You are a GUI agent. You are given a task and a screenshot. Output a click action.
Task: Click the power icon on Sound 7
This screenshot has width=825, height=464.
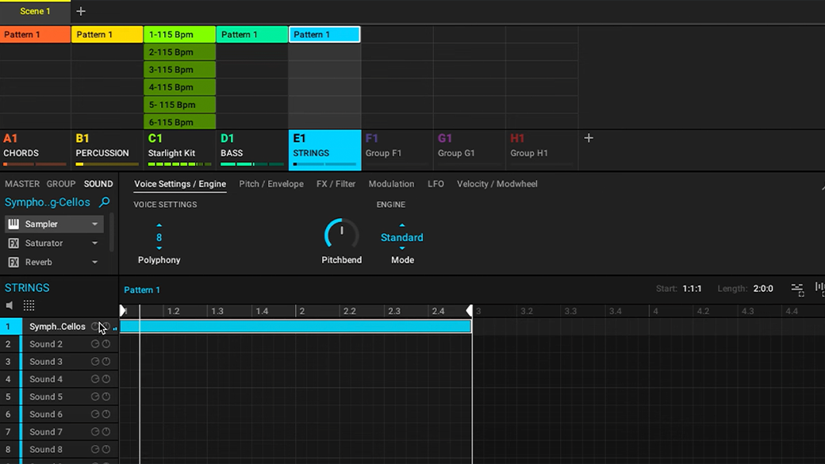point(106,432)
